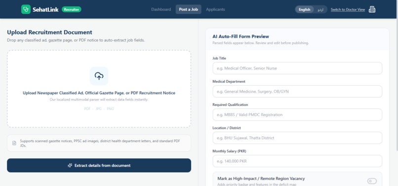Toggle High-Impact / Remote Region Vacancy switch
398x186 pixels.
click(372, 181)
